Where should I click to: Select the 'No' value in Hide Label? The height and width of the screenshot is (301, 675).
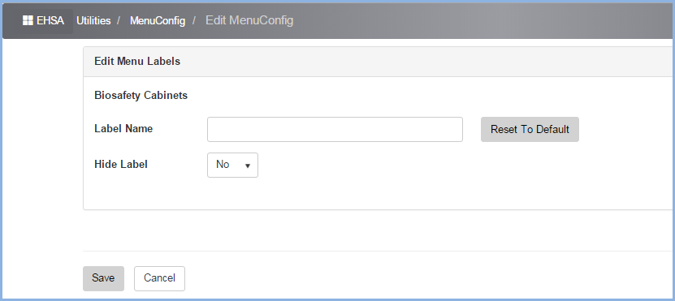coord(223,164)
